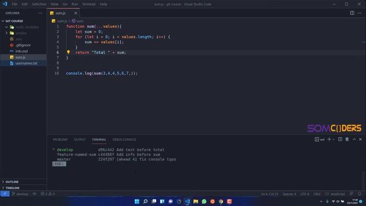Go to line via Ln 6, Col 23
The width and height of the screenshot is (366, 206).
tap(269, 194)
